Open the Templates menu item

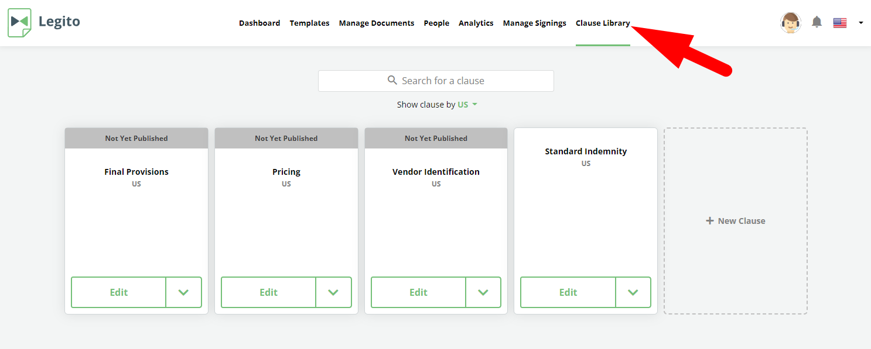pos(309,23)
